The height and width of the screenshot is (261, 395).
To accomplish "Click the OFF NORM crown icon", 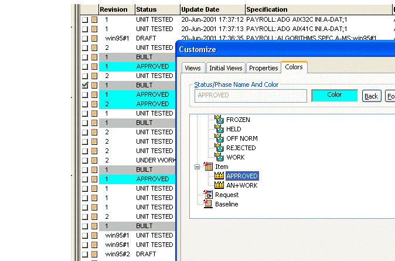I will 219,138.
